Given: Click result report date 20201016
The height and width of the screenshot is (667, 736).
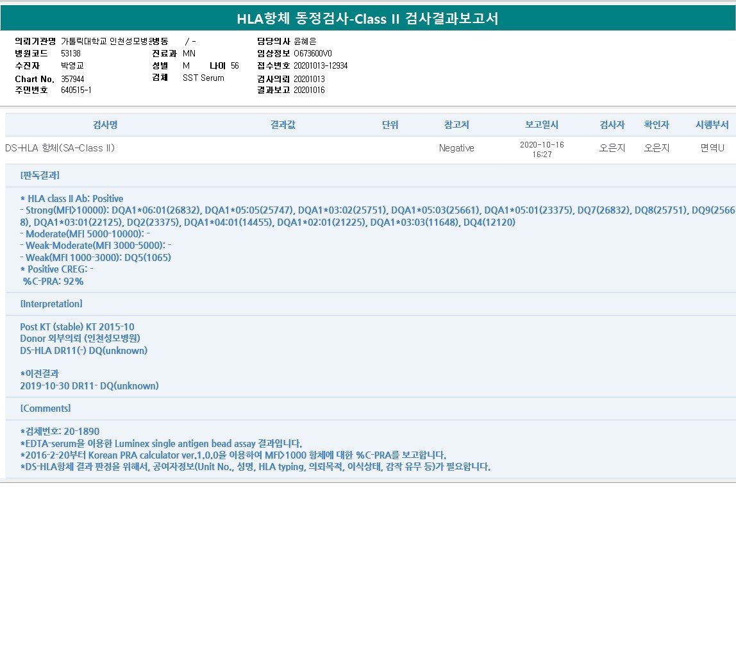Looking at the screenshot, I should tap(309, 90).
